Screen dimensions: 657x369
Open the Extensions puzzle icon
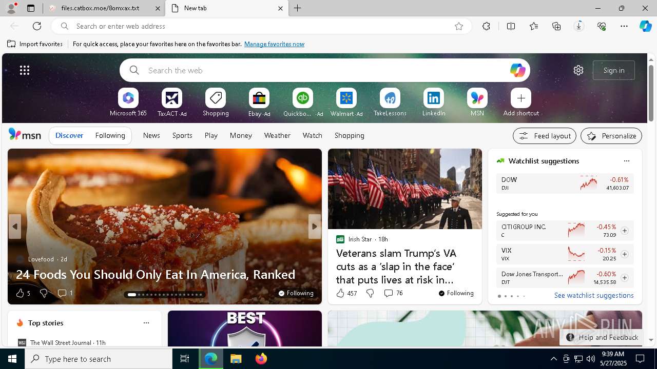486,26
